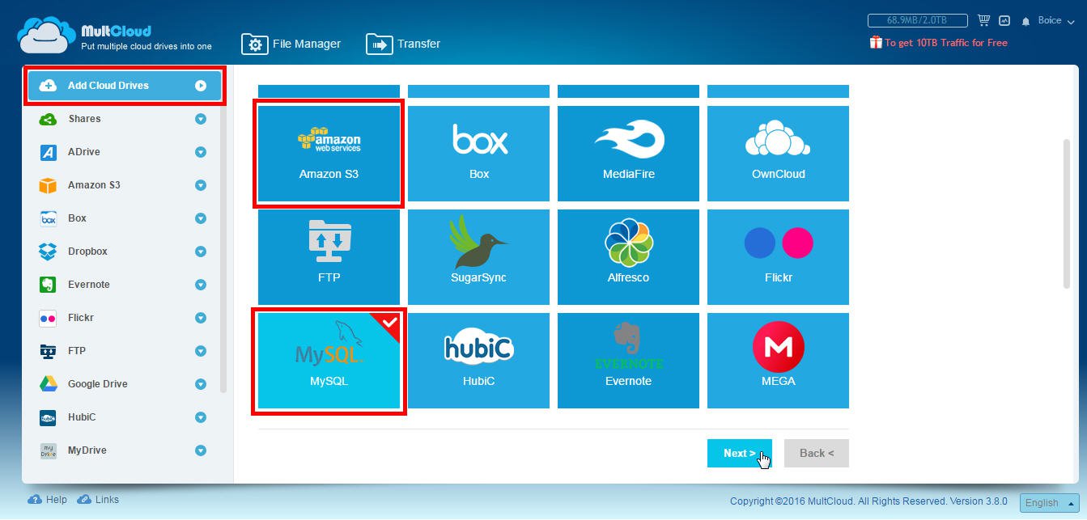Expand the sidebar FTP dropdown arrow

tap(201, 351)
